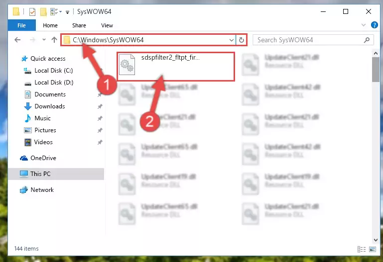The width and height of the screenshot is (383, 262).
Task: Click the vertical scrollbar thumb
Action: (x=376, y=70)
